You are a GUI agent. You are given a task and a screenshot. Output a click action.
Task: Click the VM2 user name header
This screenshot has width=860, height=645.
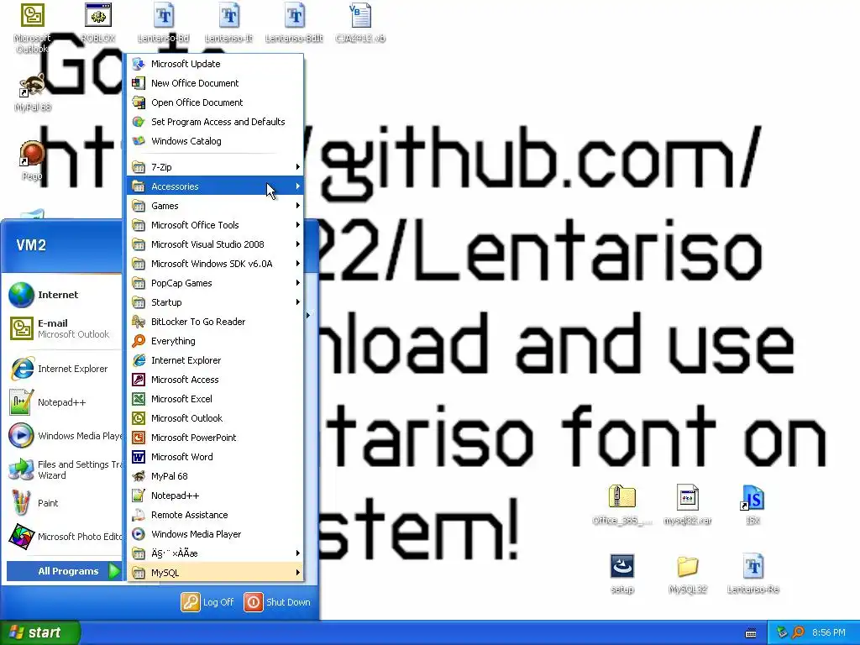pyautogui.click(x=31, y=245)
